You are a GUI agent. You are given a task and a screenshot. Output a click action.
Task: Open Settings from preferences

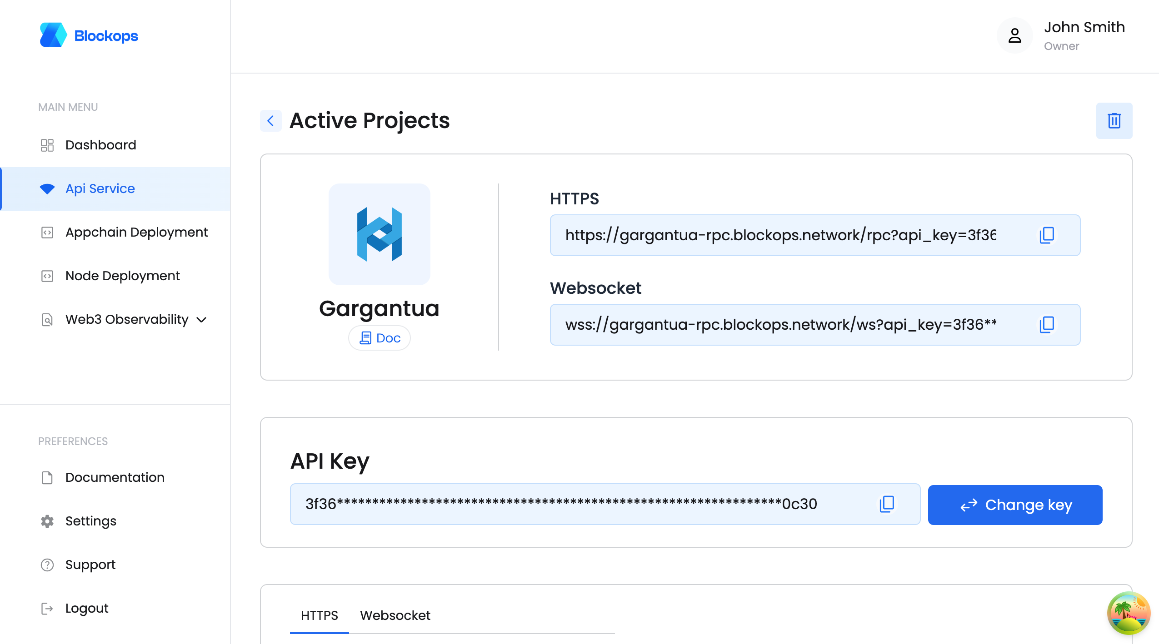tap(90, 521)
